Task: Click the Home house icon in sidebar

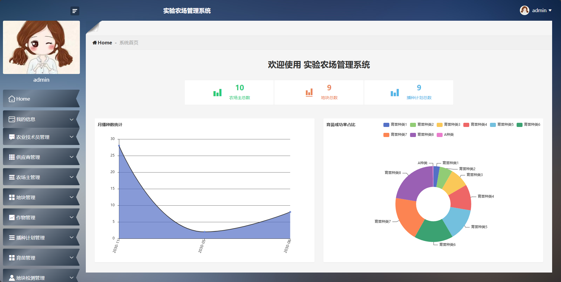Action: click(x=12, y=99)
